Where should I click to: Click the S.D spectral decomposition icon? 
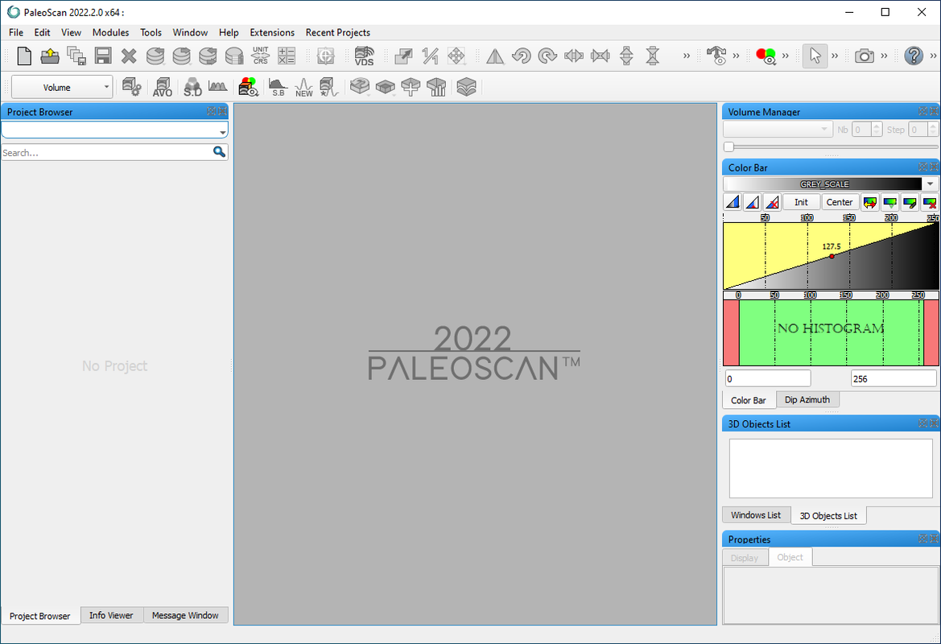pos(192,87)
